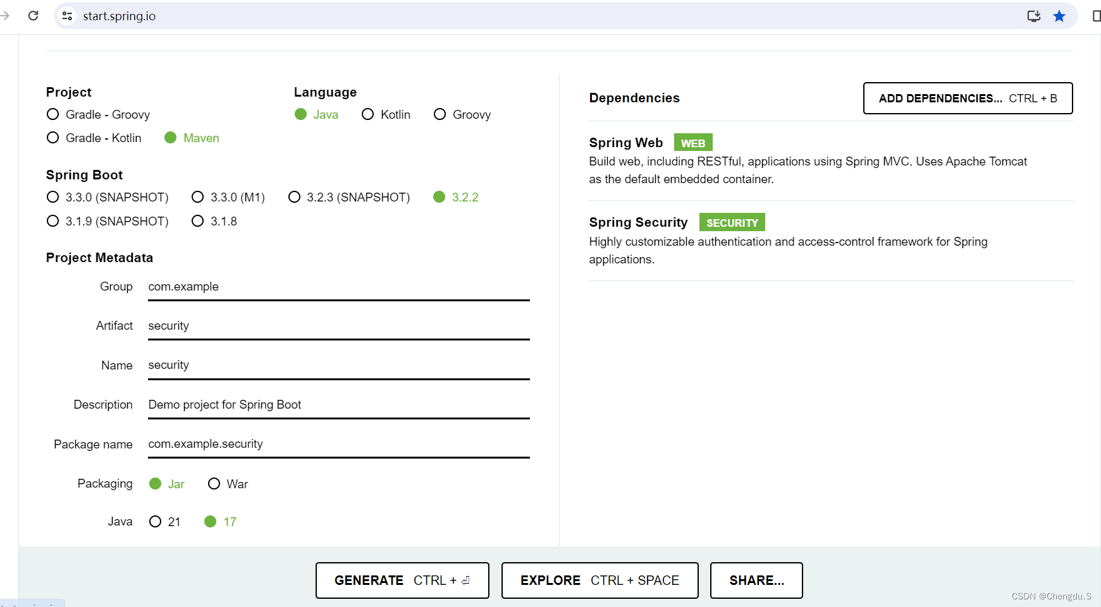This screenshot has height=607, width=1101.
Task: Click the Project Metadata heading
Action: tap(99, 258)
